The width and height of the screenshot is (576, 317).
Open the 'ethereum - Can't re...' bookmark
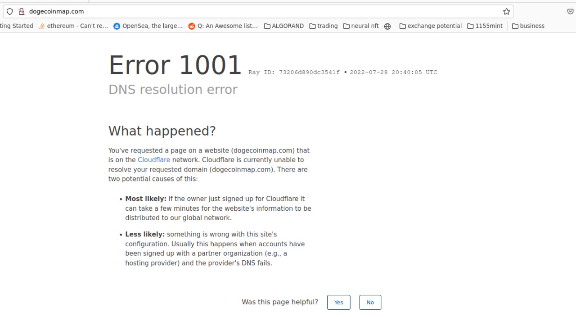(x=73, y=26)
